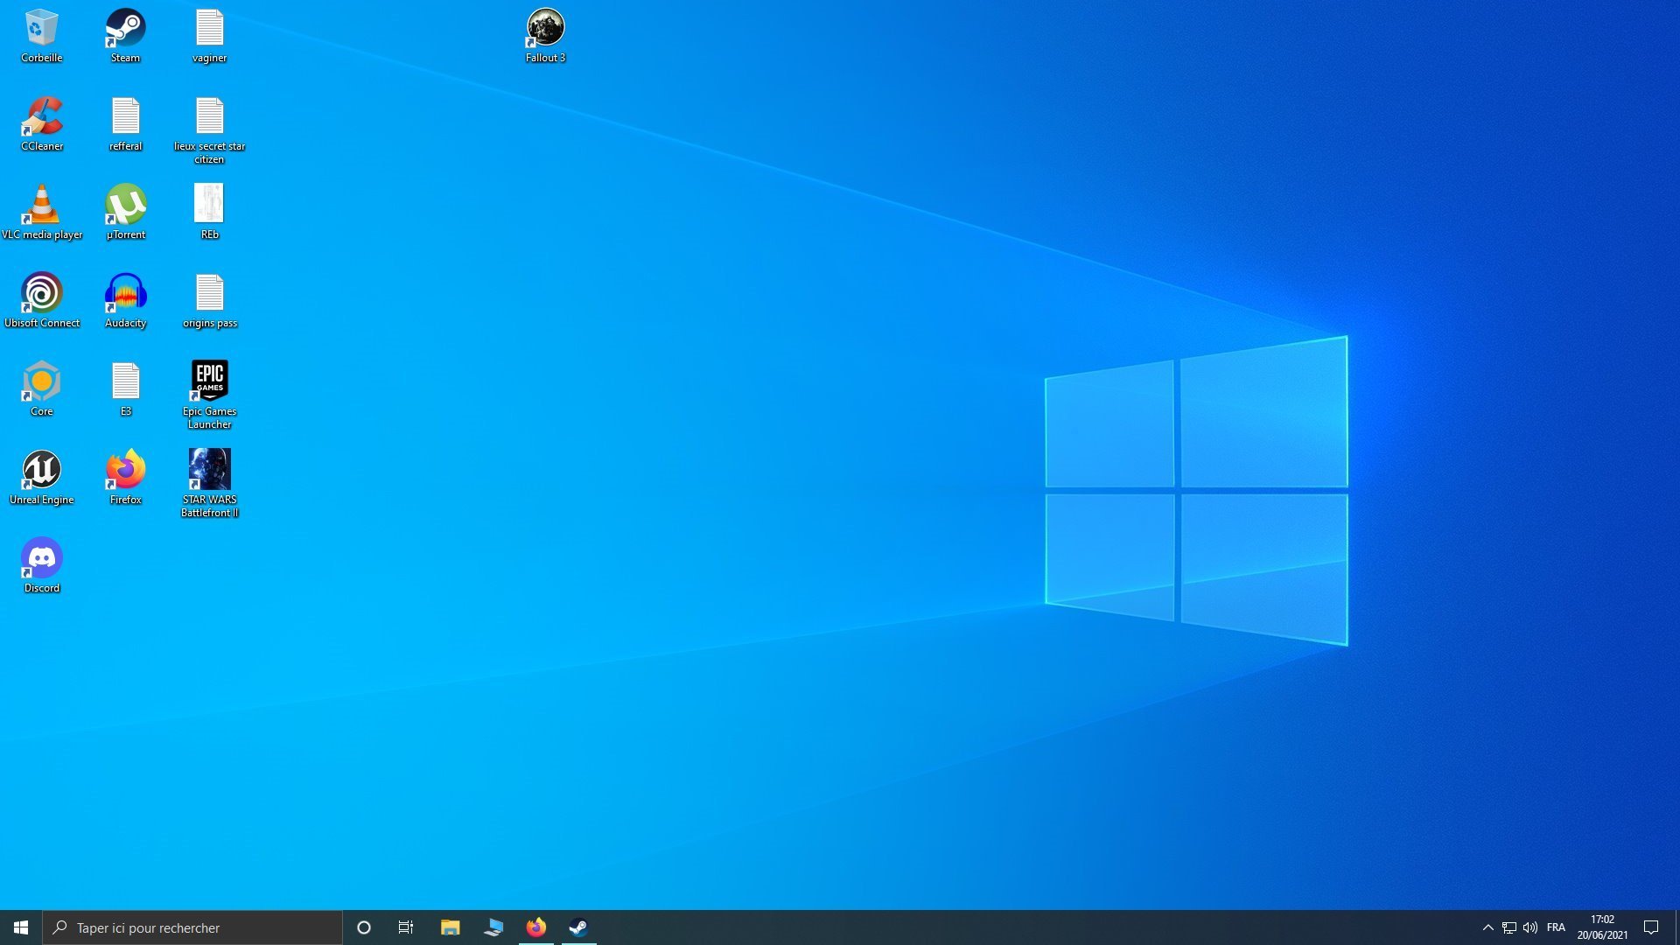Viewport: 1680px width, 945px height.
Task: Select the Unreal Engine shortcut
Action: [x=41, y=478]
